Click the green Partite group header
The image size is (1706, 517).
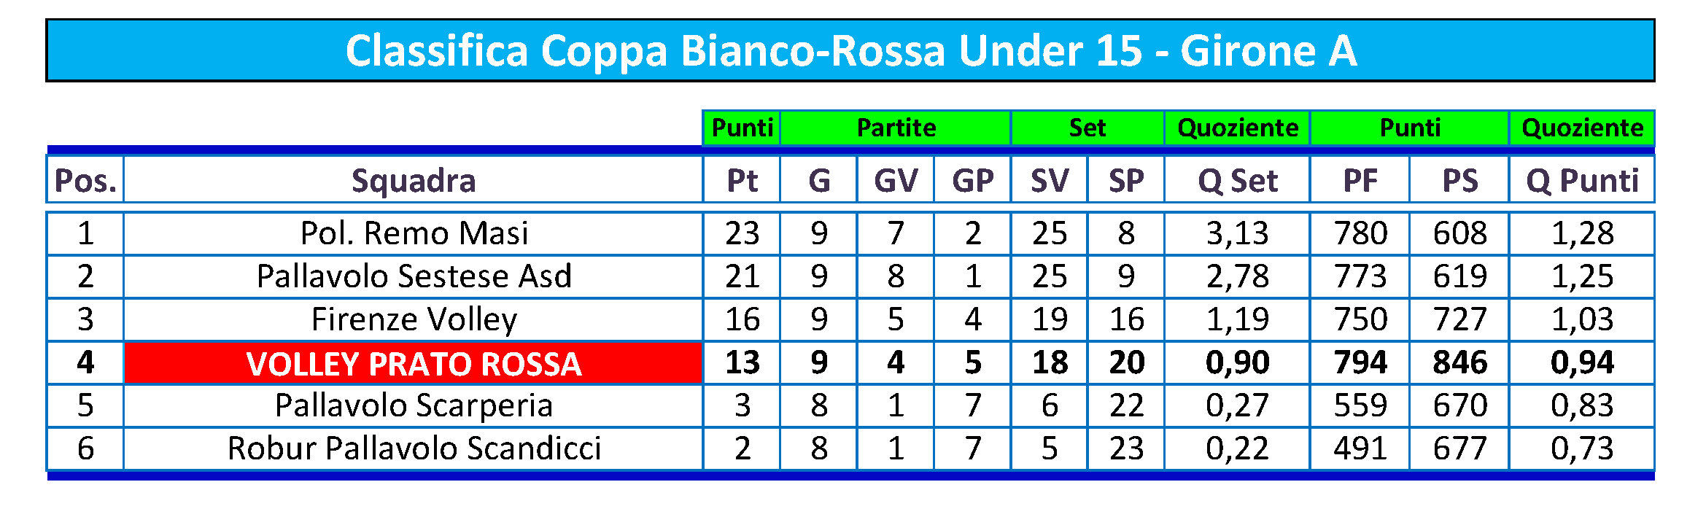pos(896,128)
